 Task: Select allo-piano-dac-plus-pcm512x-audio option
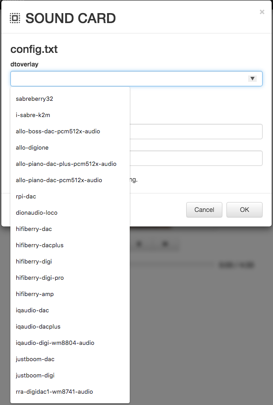[70, 164]
